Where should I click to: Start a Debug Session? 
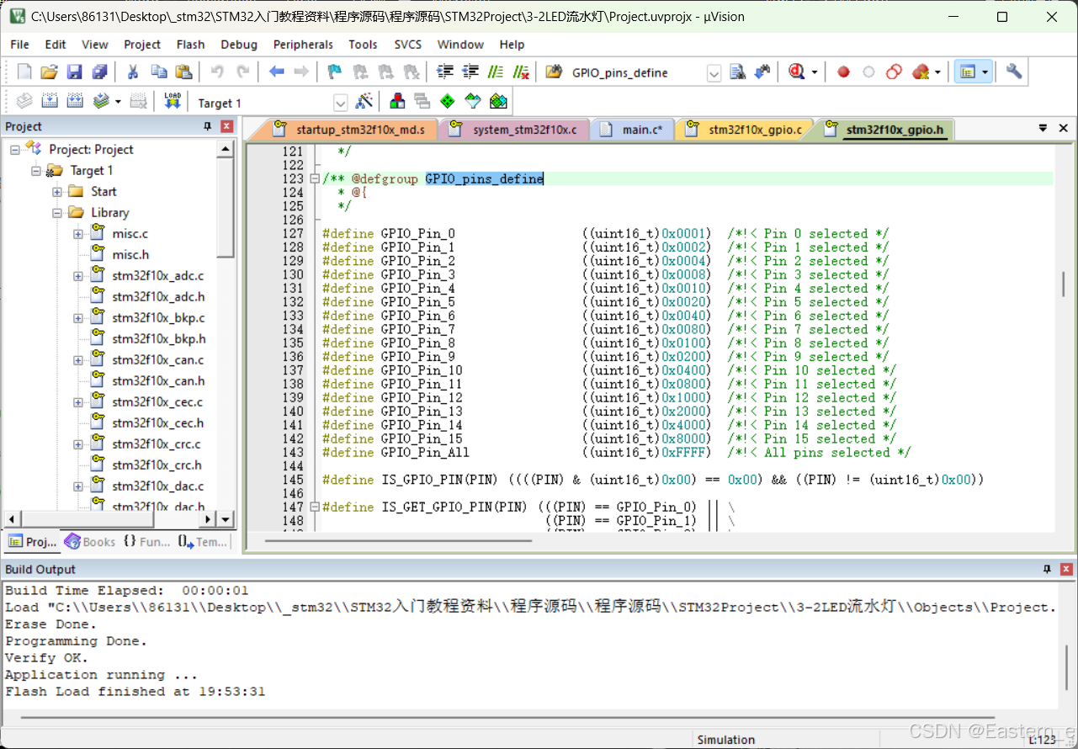pyautogui.click(x=795, y=72)
